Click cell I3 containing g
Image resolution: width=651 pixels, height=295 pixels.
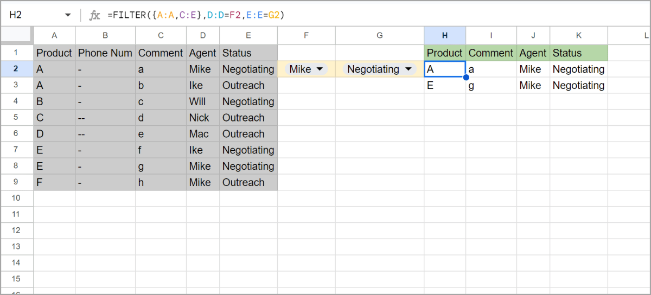coord(491,85)
